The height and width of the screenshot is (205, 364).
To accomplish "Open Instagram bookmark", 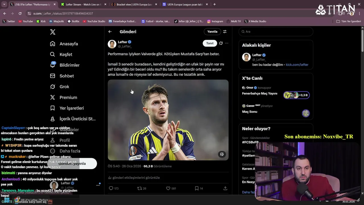I will 215,21.
